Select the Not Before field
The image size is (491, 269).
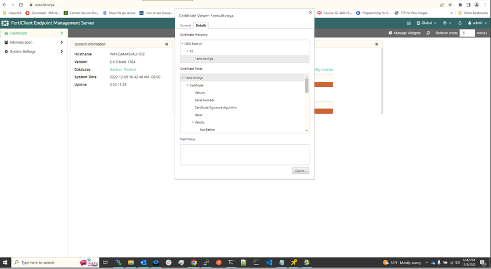point(207,130)
